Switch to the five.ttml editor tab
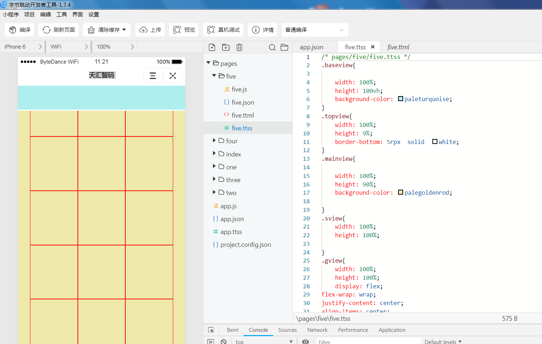The image size is (542, 344). point(398,47)
